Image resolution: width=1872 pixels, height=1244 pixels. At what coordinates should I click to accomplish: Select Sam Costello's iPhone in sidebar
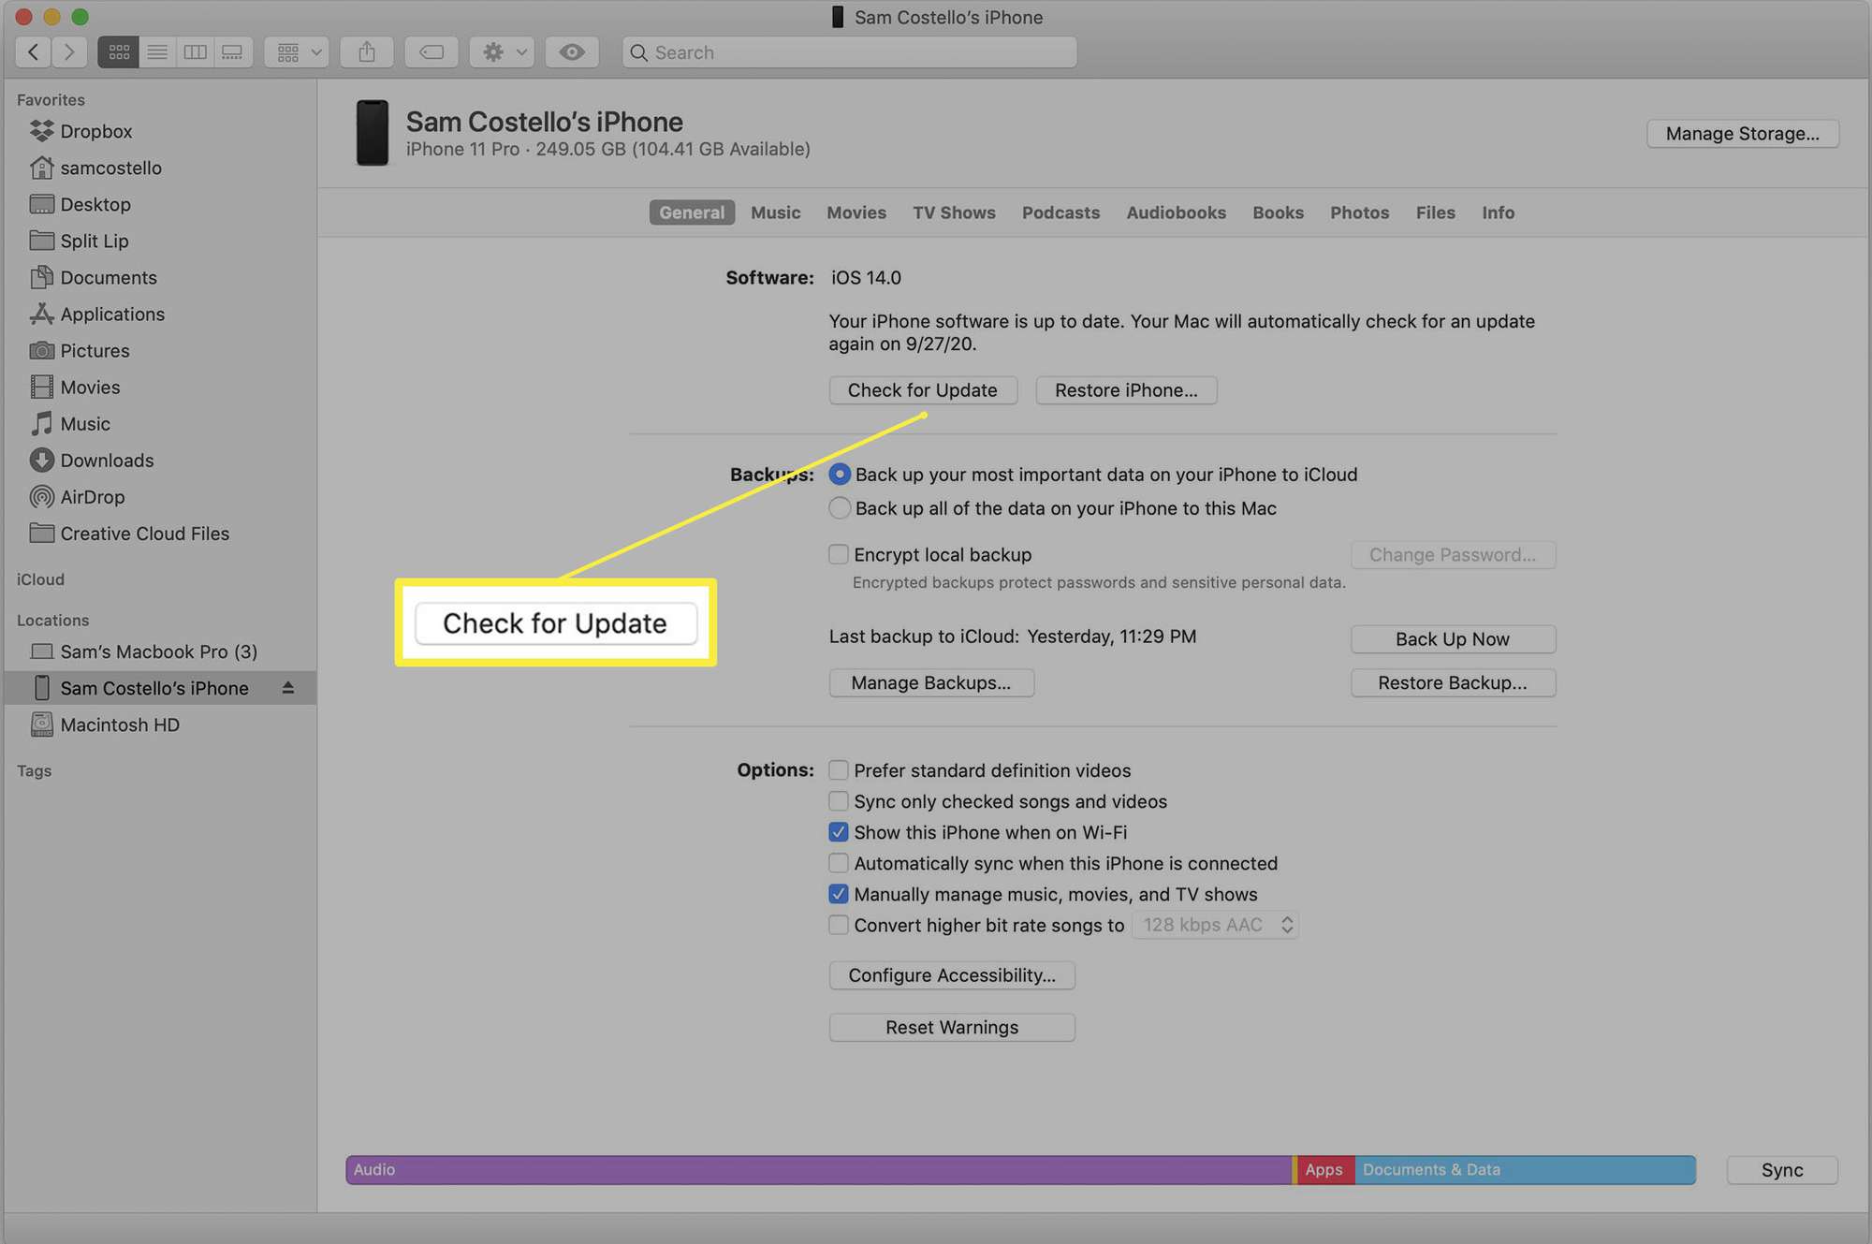(x=154, y=688)
